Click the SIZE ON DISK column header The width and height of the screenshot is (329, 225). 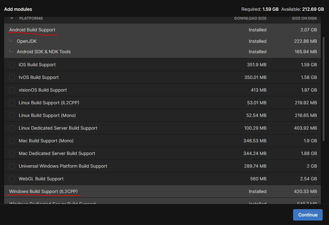305,18
